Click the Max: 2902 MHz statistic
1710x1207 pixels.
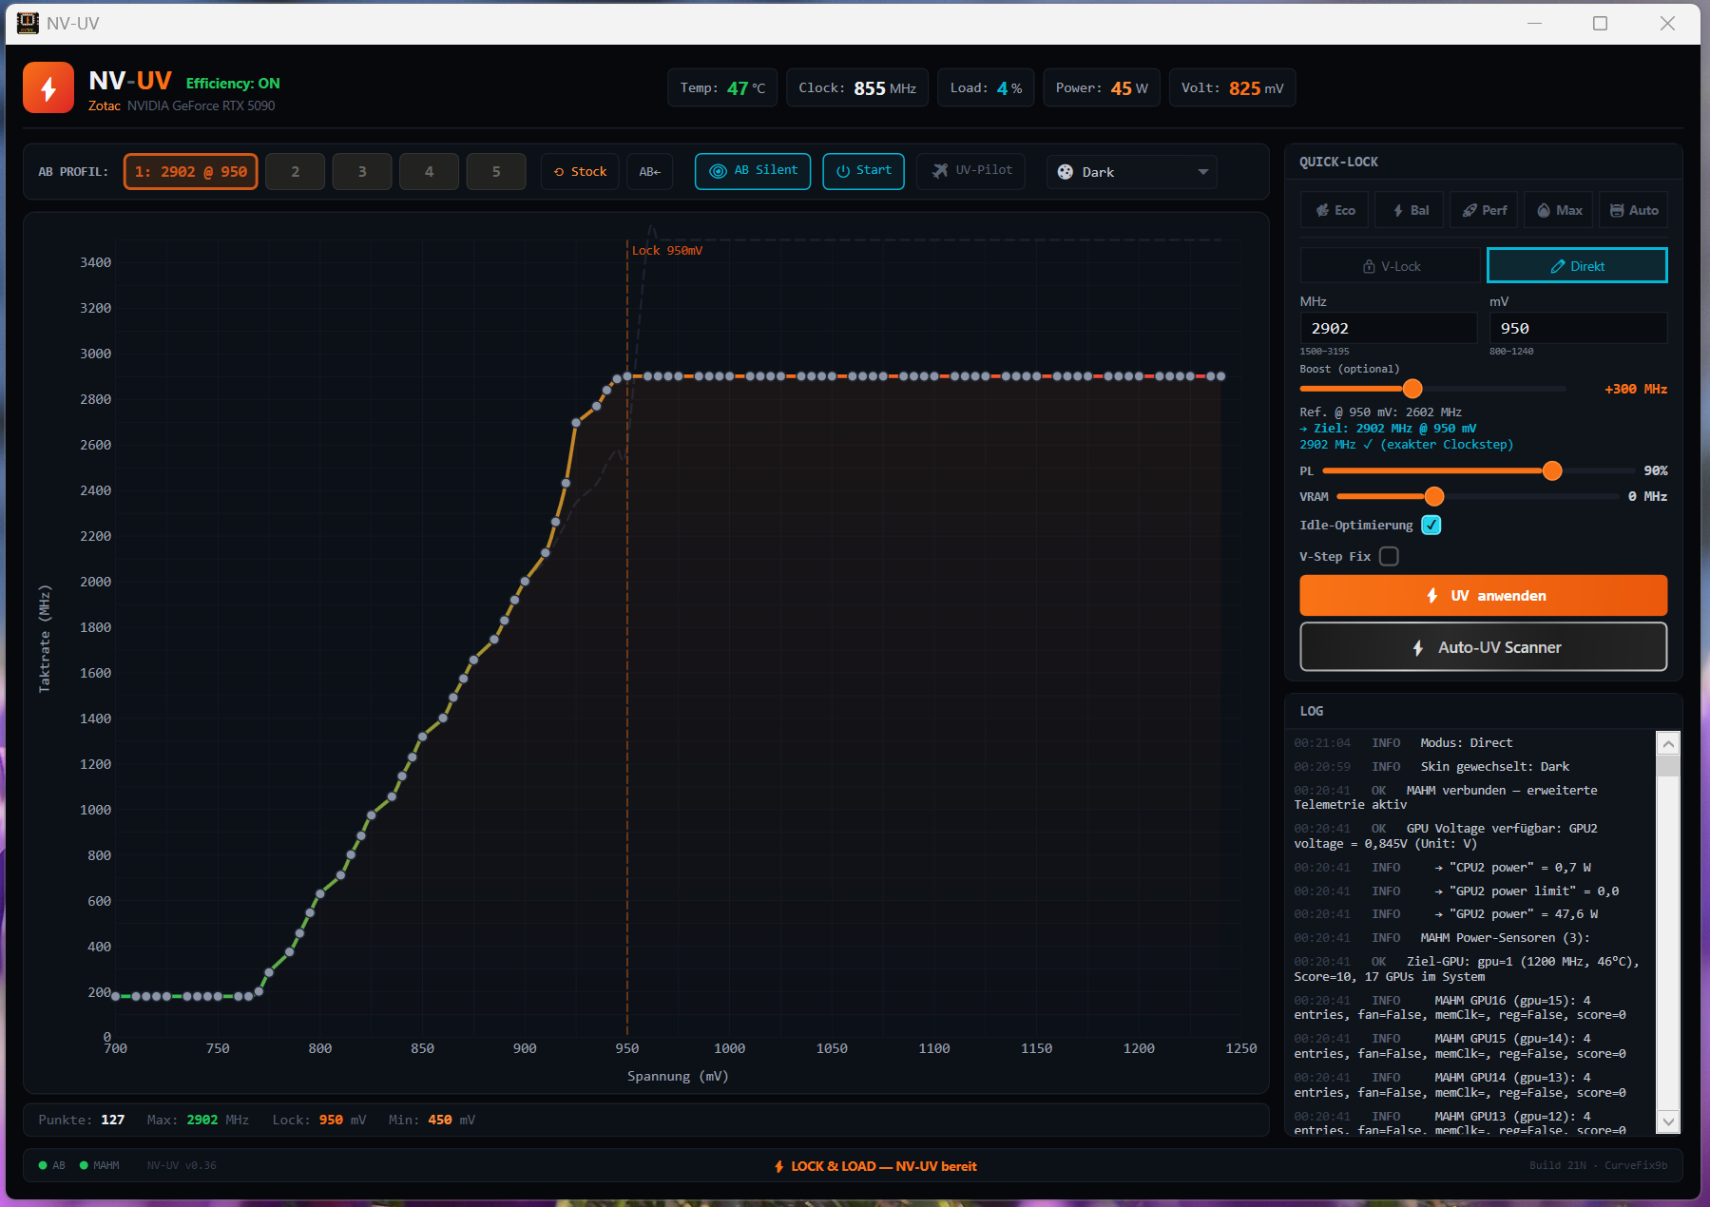pos(198,1120)
